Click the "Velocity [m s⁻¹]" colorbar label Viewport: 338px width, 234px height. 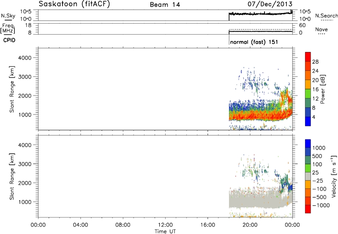(334, 176)
